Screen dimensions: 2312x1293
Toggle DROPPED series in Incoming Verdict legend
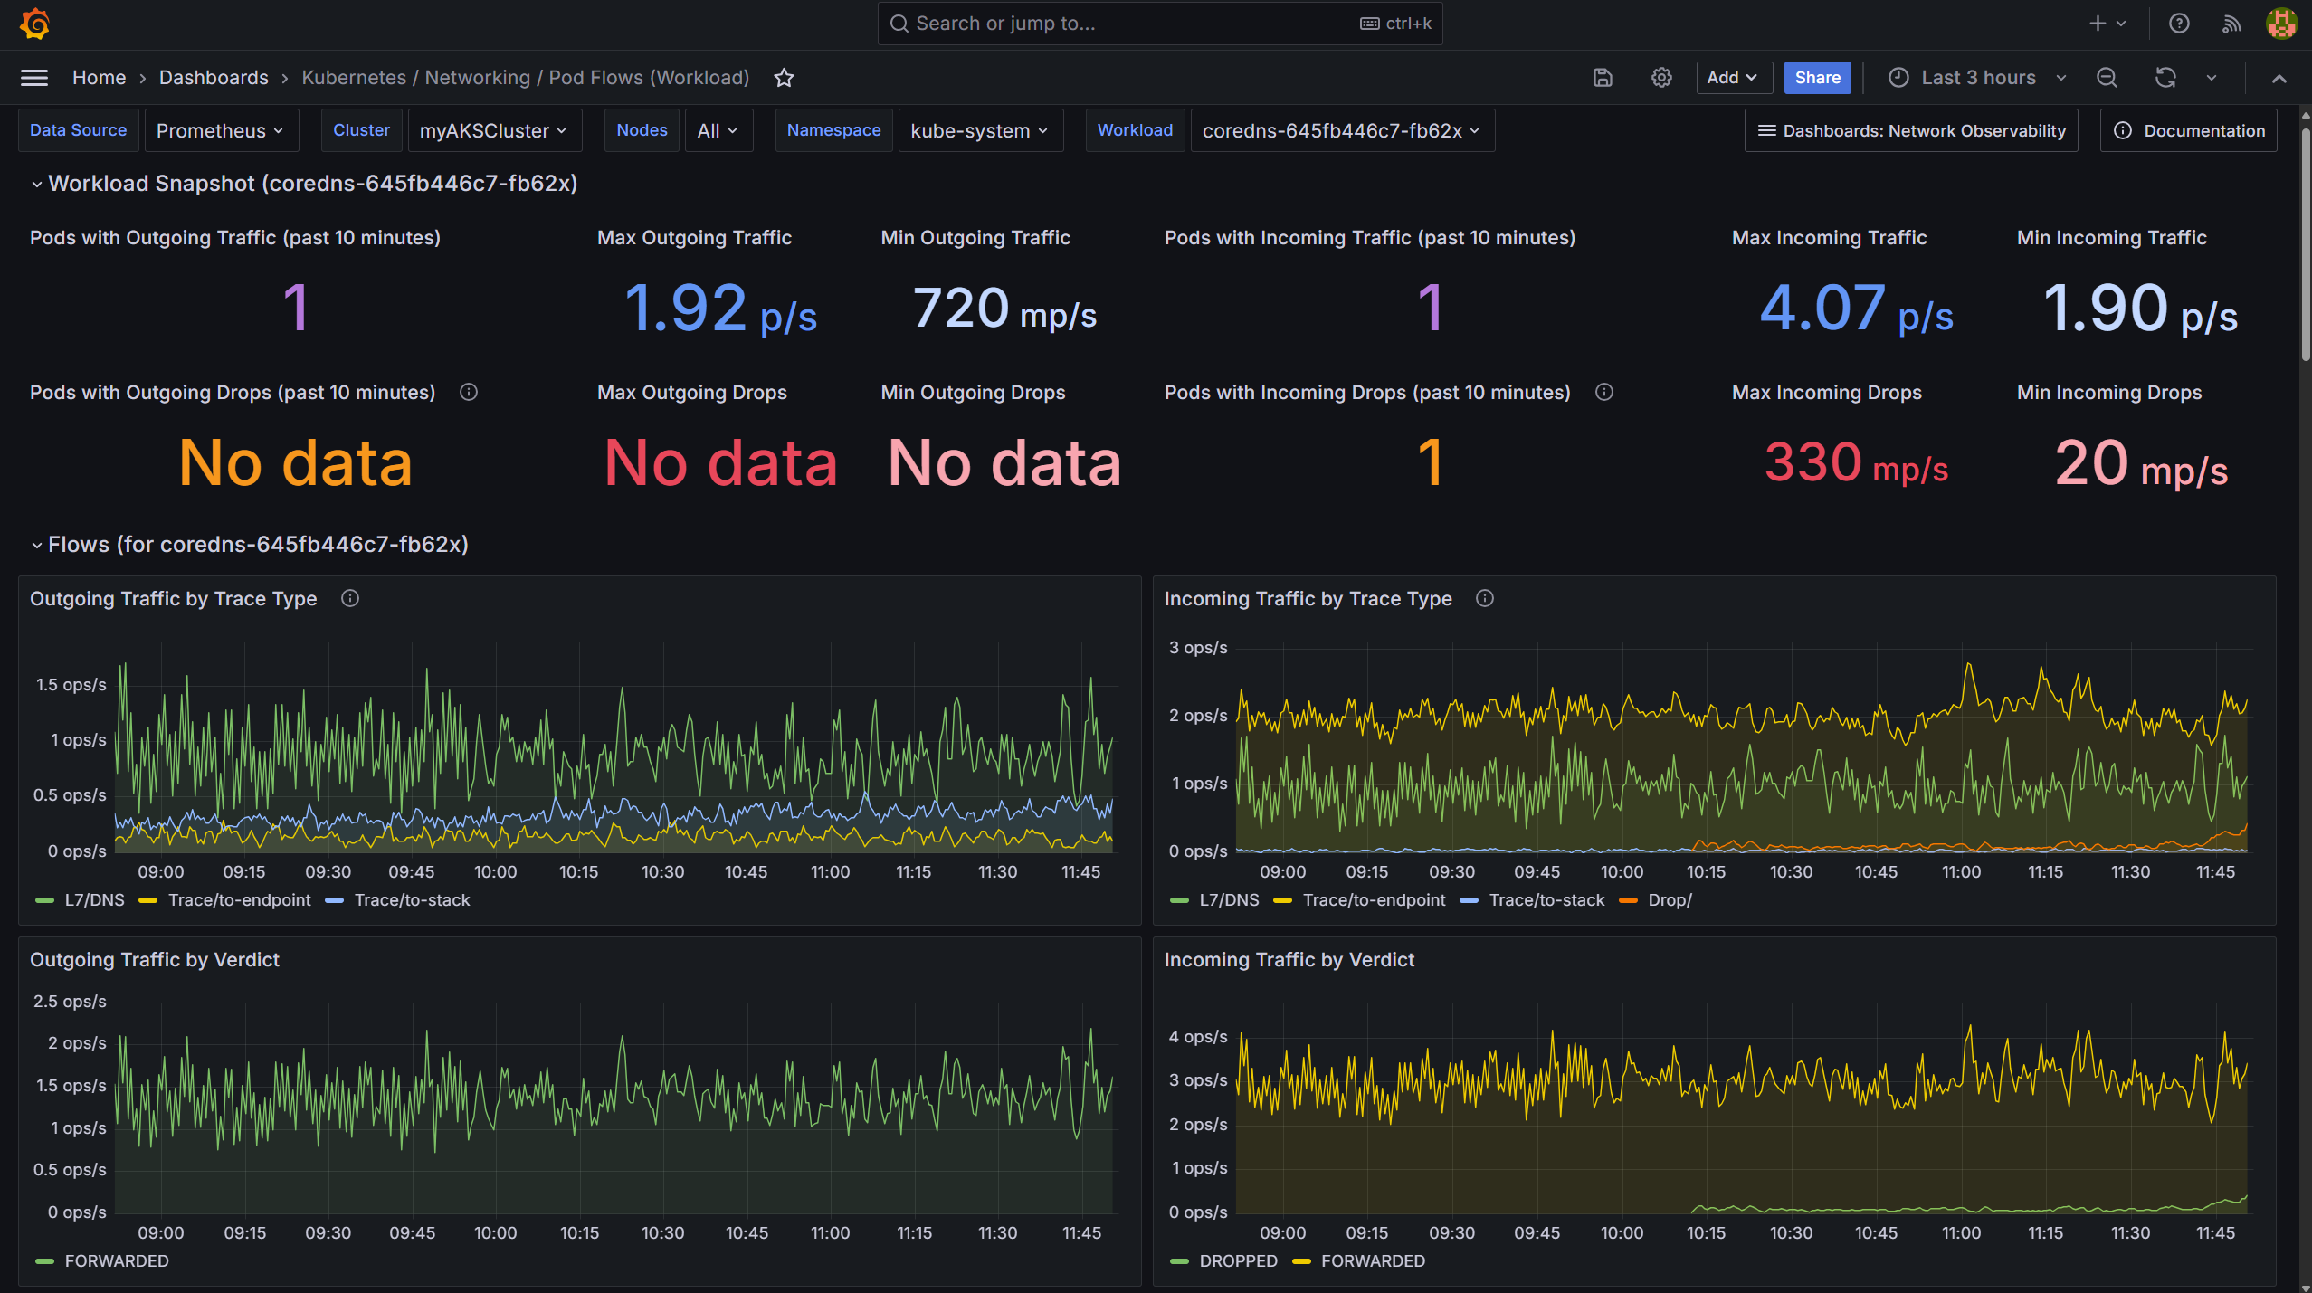(x=1237, y=1261)
